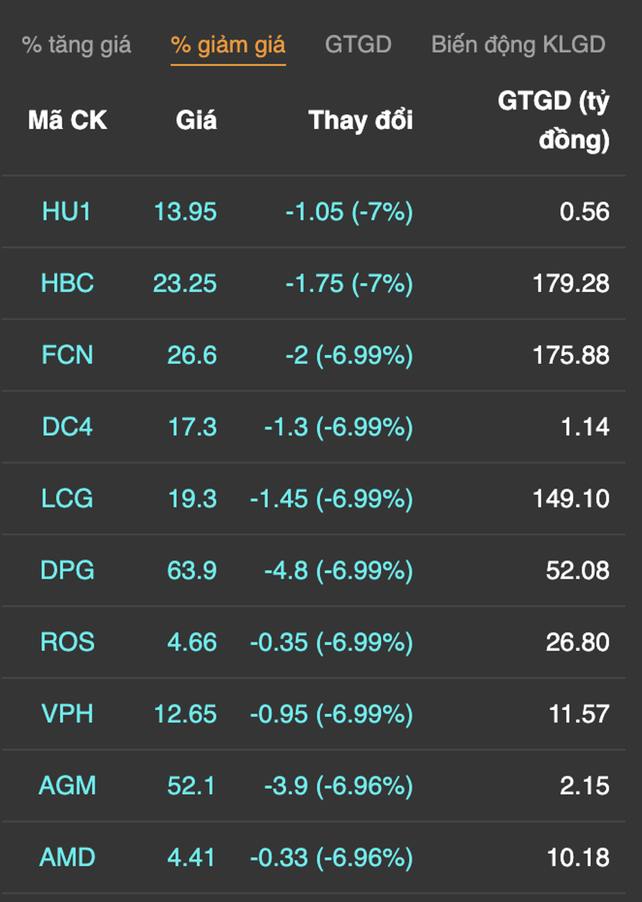Select the VPH stock symbol
The image size is (642, 902).
pyautogui.click(x=67, y=714)
